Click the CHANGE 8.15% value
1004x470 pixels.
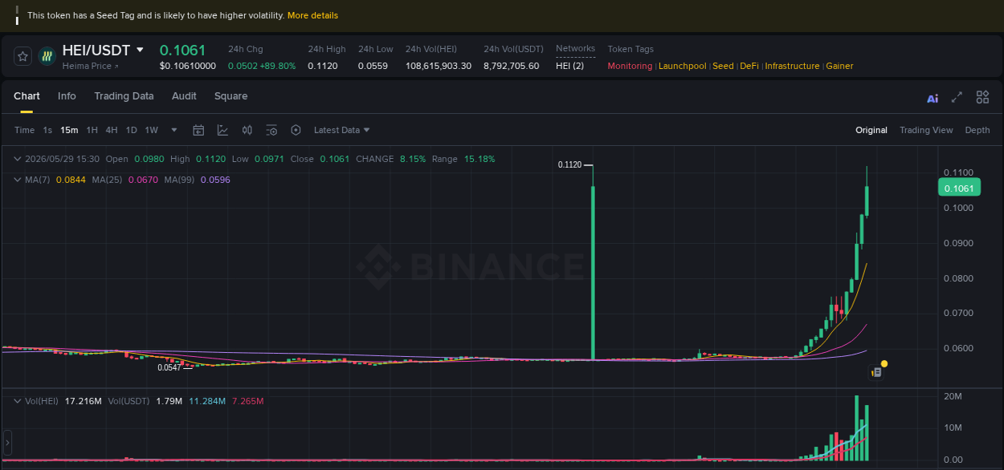click(x=413, y=159)
